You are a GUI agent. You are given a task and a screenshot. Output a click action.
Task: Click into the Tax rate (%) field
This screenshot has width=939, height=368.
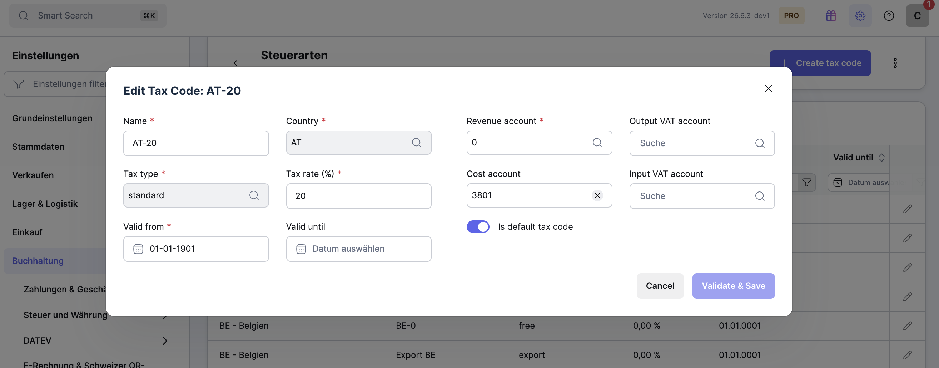(x=358, y=196)
